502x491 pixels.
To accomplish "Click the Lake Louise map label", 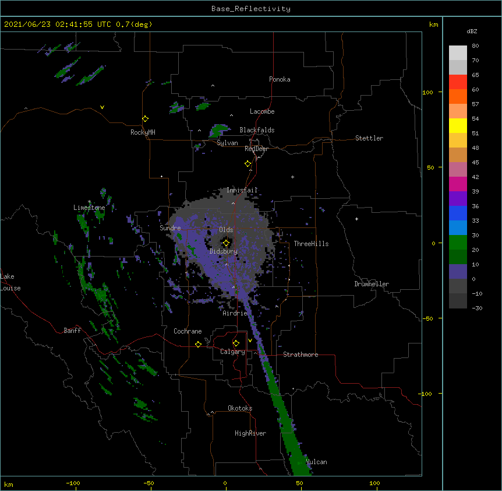I will click(x=10, y=282).
